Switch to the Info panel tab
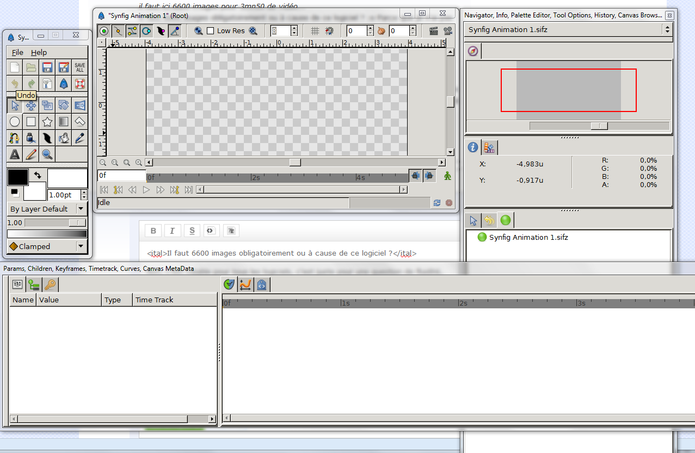Viewport: 695px width, 453px height. point(473,147)
